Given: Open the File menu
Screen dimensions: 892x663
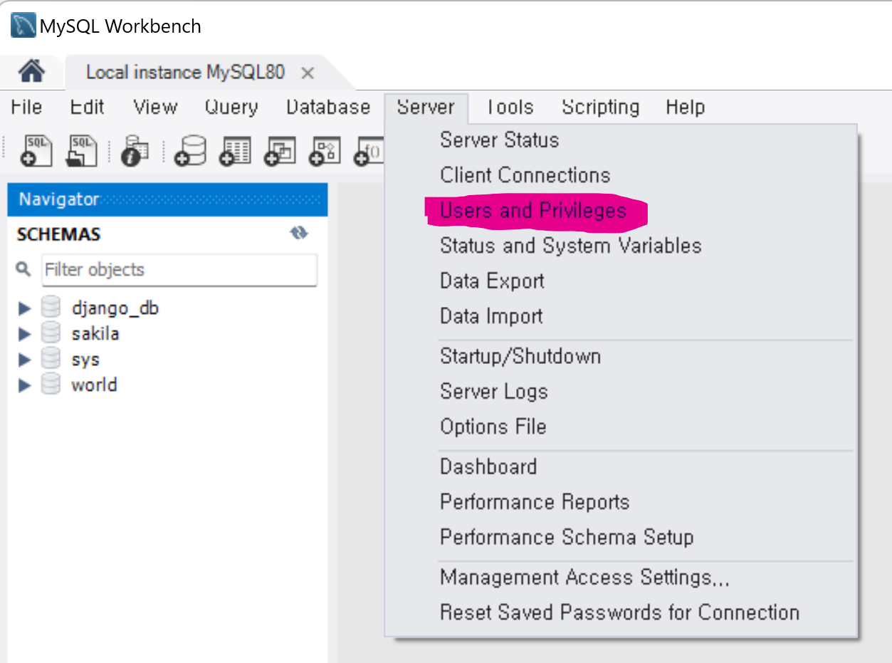Looking at the screenshot, I should [27, 108].
